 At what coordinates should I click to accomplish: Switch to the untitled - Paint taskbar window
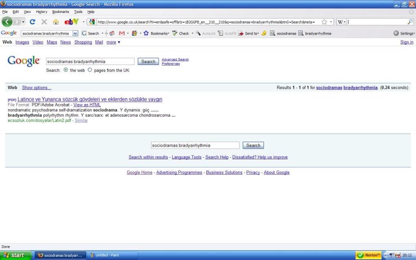coord(112,255)
